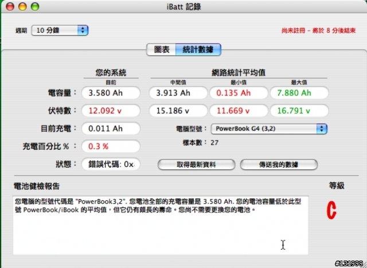Click the minimum voltage value 11.669 v

(x=239, y=111)
